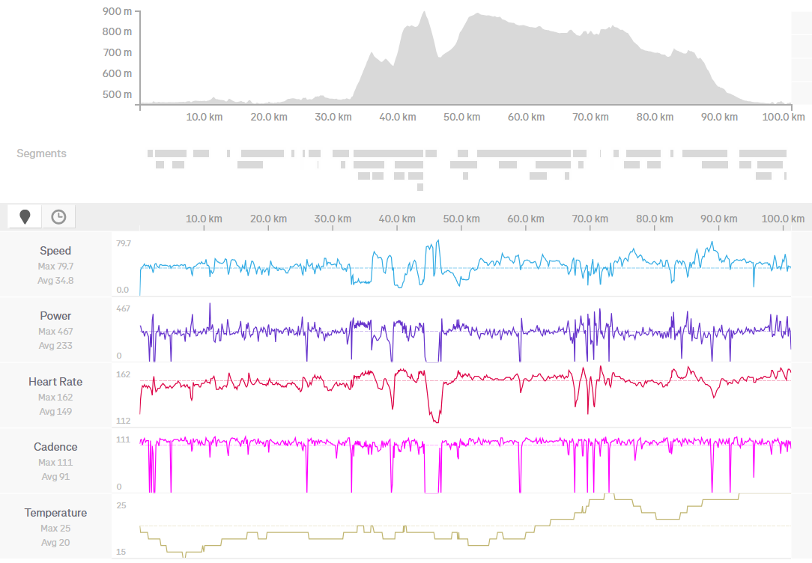Click the 10.0 km mark on the lower distance axis
The height and width of the screenshot is (563, 812).
click(x=204, y=219)
